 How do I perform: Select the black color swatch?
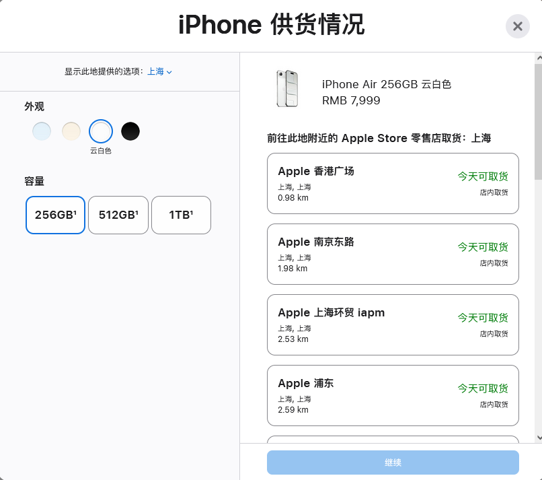(130, 131)
